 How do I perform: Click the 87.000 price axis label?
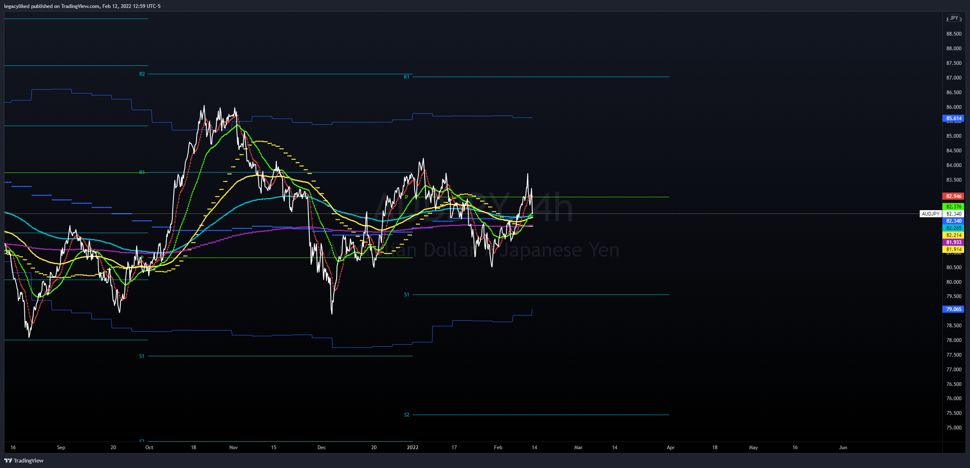pyautogui.click(x=954, y=78)
